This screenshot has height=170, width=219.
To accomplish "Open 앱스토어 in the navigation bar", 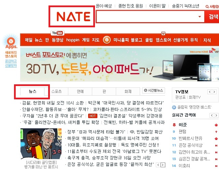I will (x=163, y=40).
